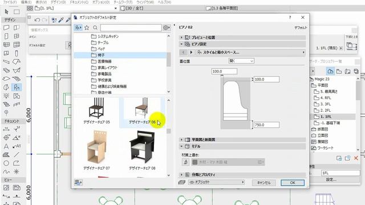This screenshot has width=365, height=205.
Task: Toggle the material override button in Model panel
Action: click(x=185, y=162)
